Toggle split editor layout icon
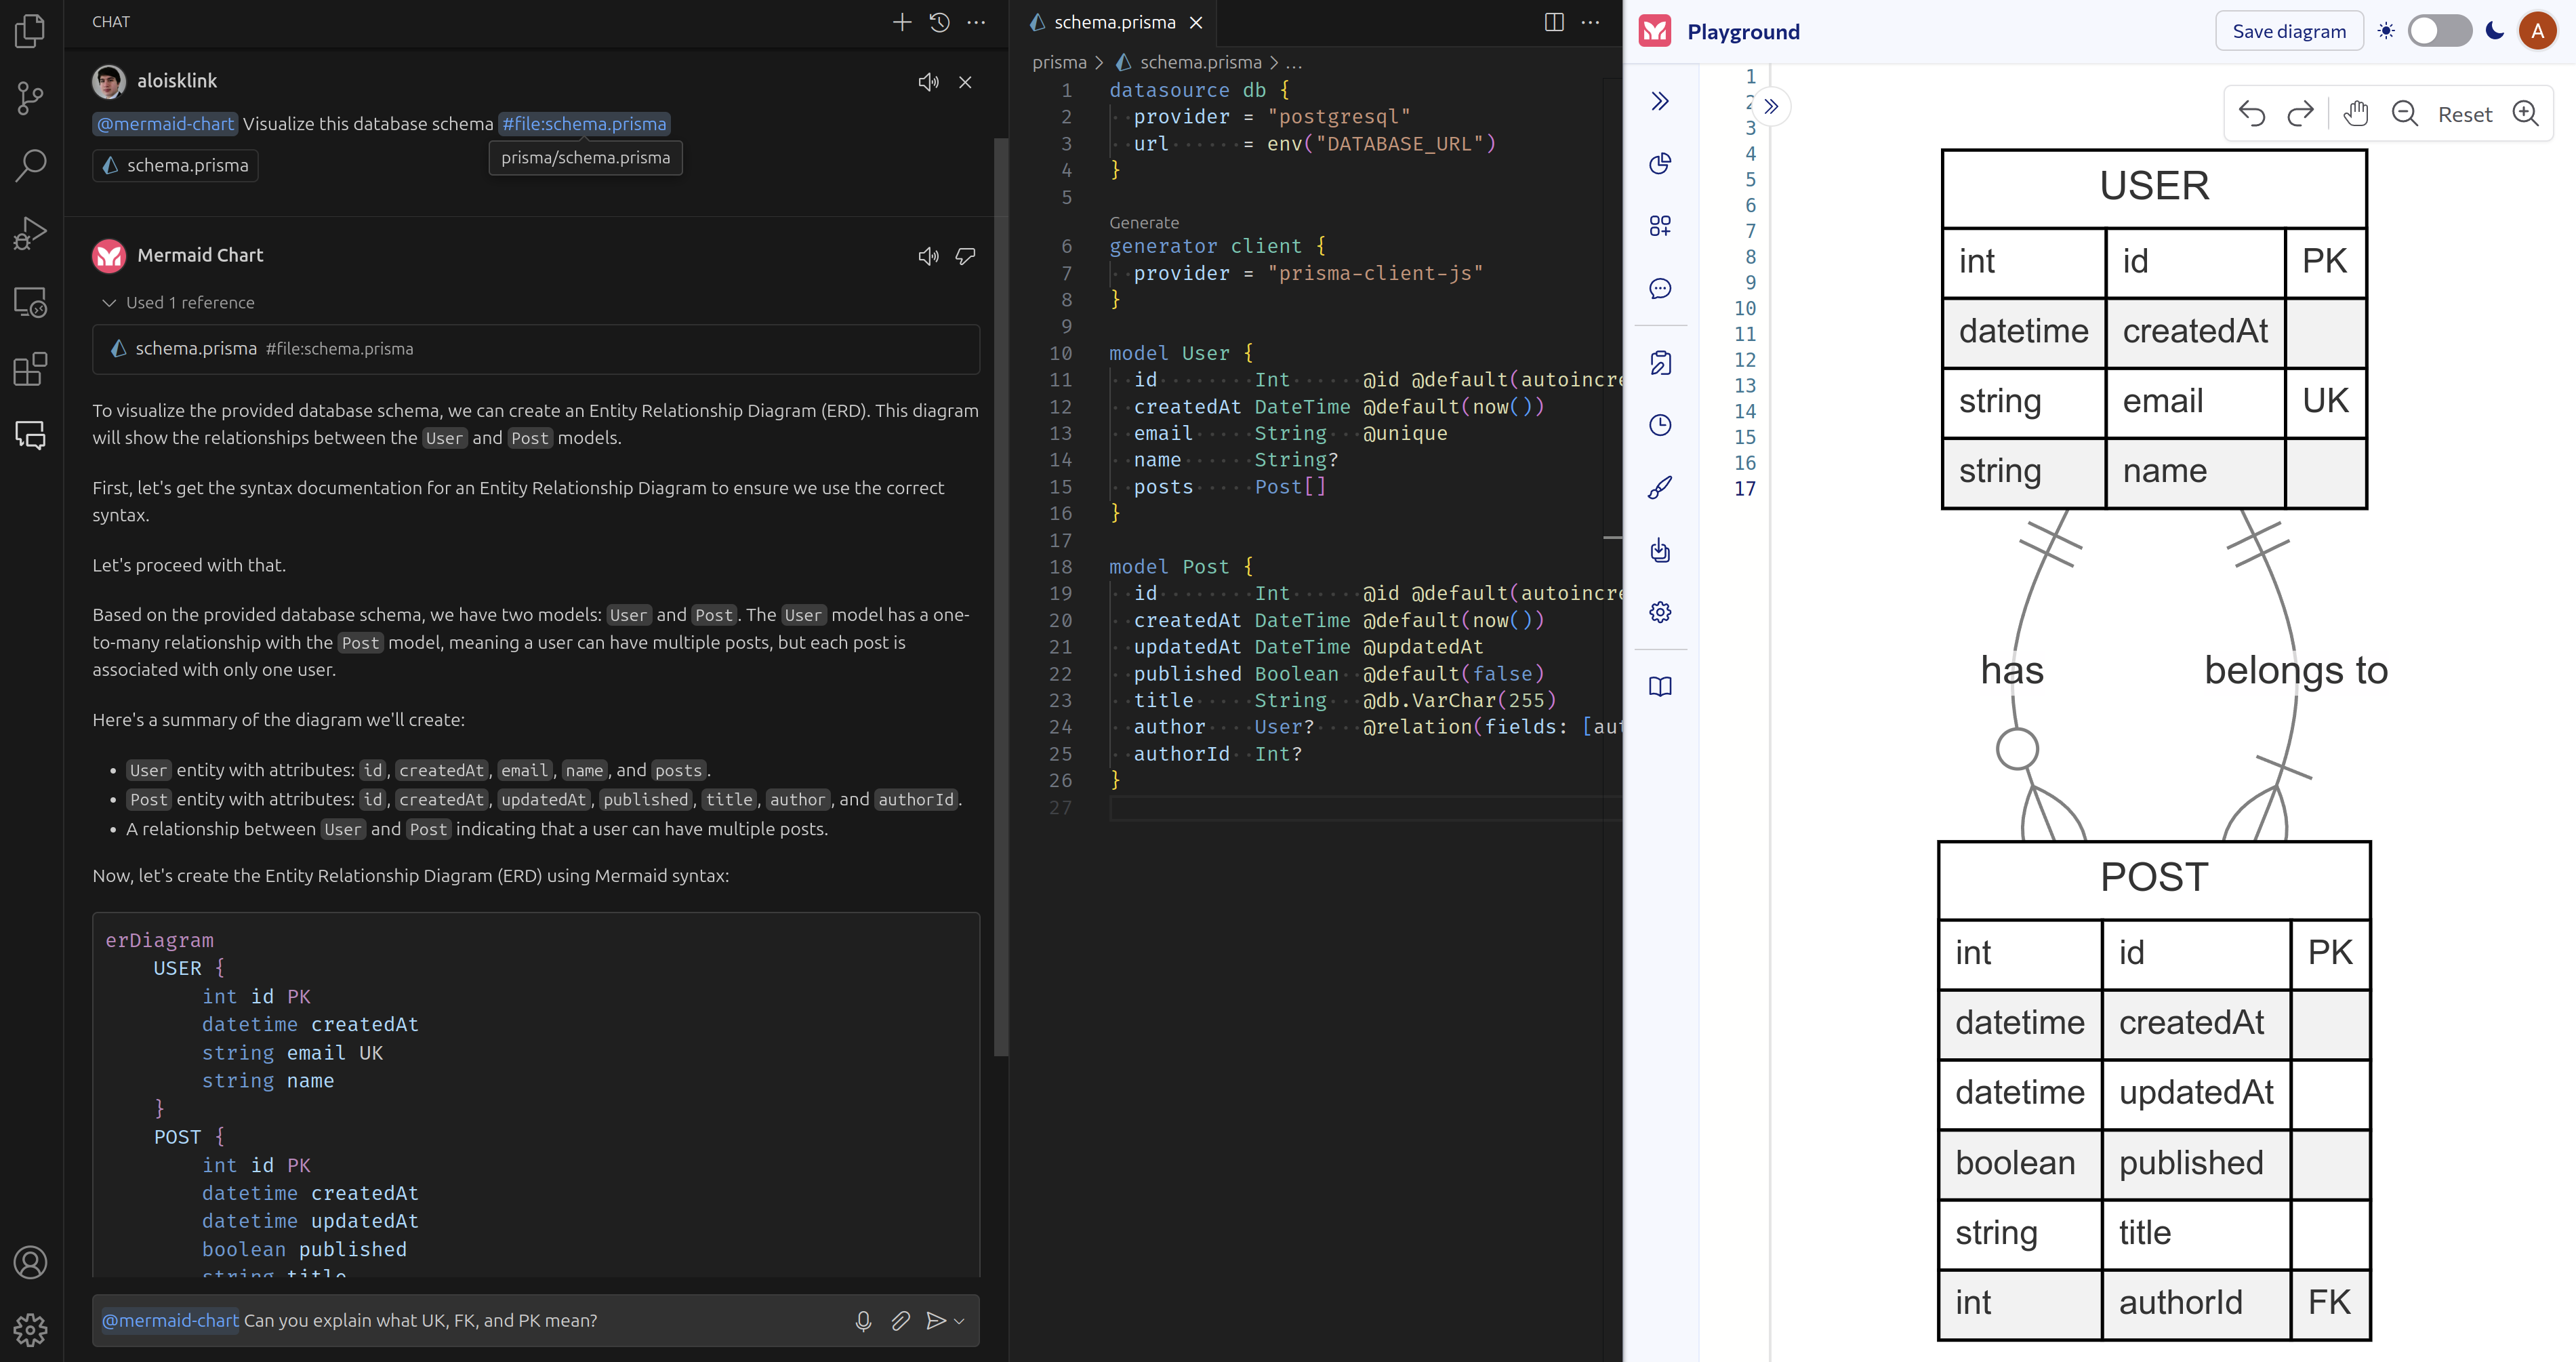Viewport: 2576px width, 1362px height. 1554,22
